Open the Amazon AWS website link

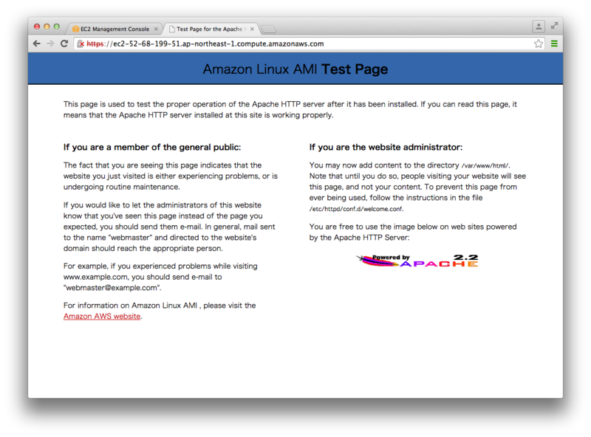point(102,317)
